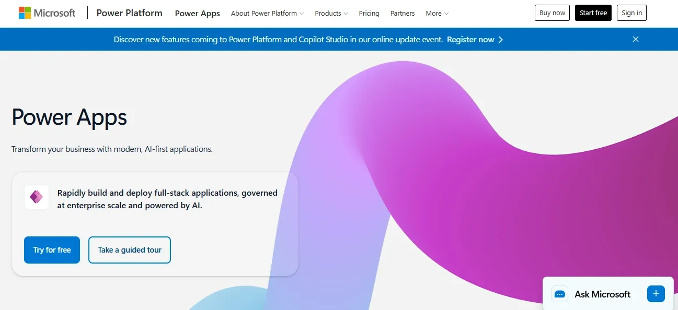Go to the Partners page
Screen dimensions: 678x310
403,14
